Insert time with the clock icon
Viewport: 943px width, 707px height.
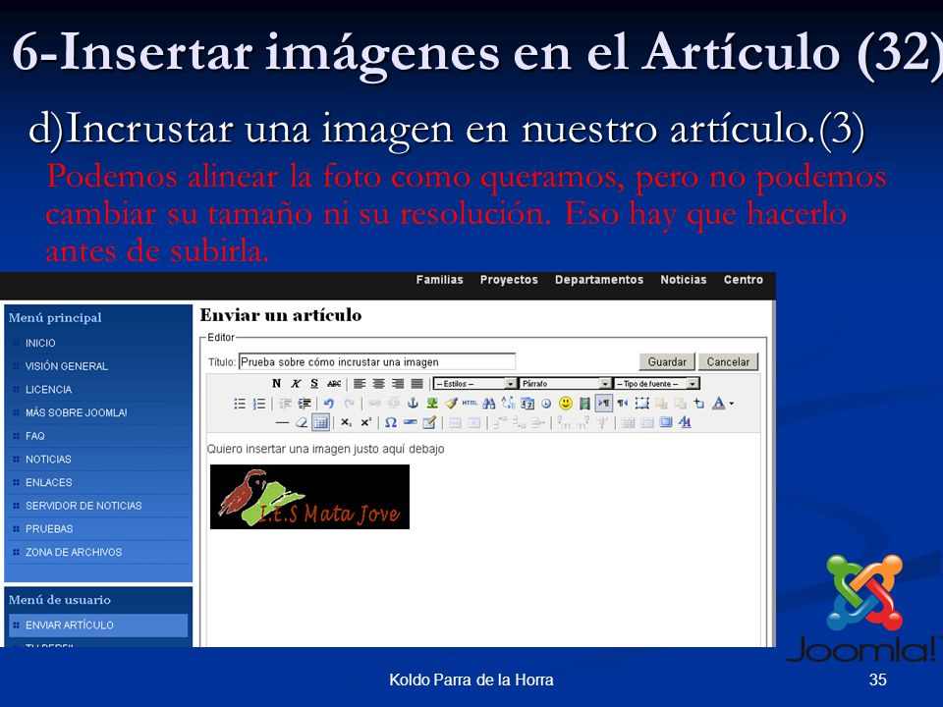pyautogui.click(x=546, y=404)
